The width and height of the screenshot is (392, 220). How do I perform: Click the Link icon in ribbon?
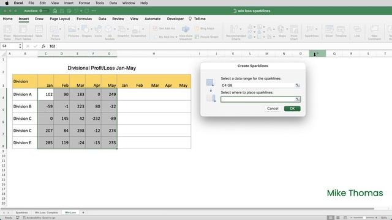[357, 31]
